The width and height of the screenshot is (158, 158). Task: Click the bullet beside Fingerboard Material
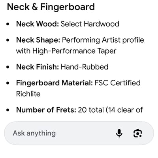coord(8,83)
